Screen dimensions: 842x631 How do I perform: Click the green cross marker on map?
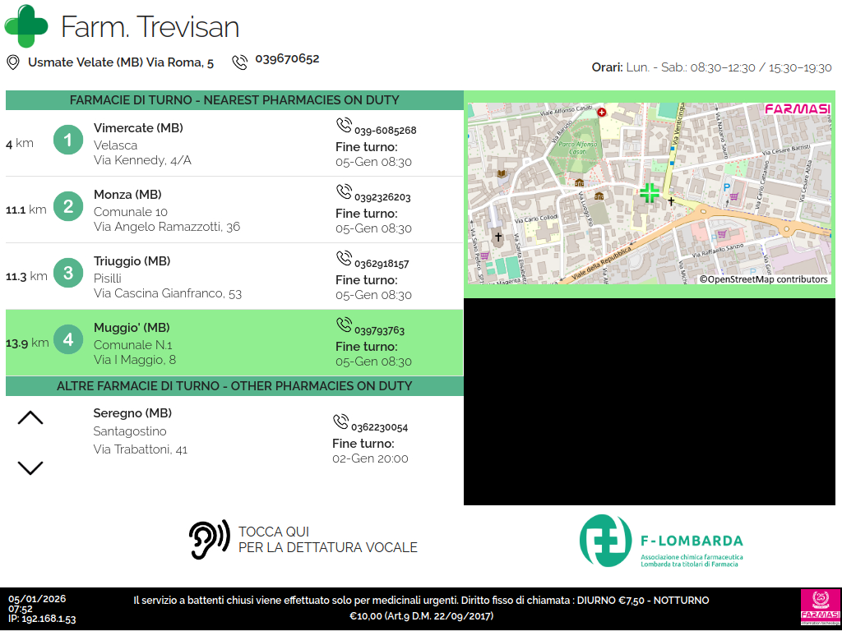pos(650,193)
